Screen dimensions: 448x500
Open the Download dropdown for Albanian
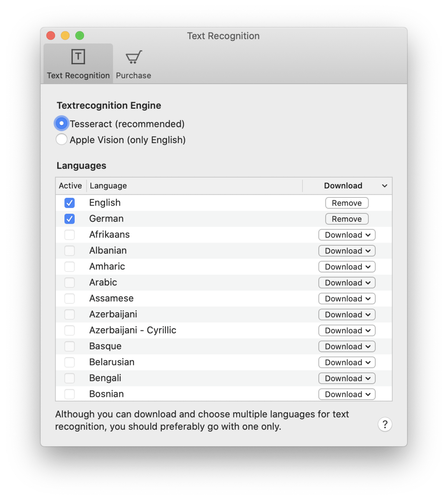pyautogui.click(x=347, y=251)
